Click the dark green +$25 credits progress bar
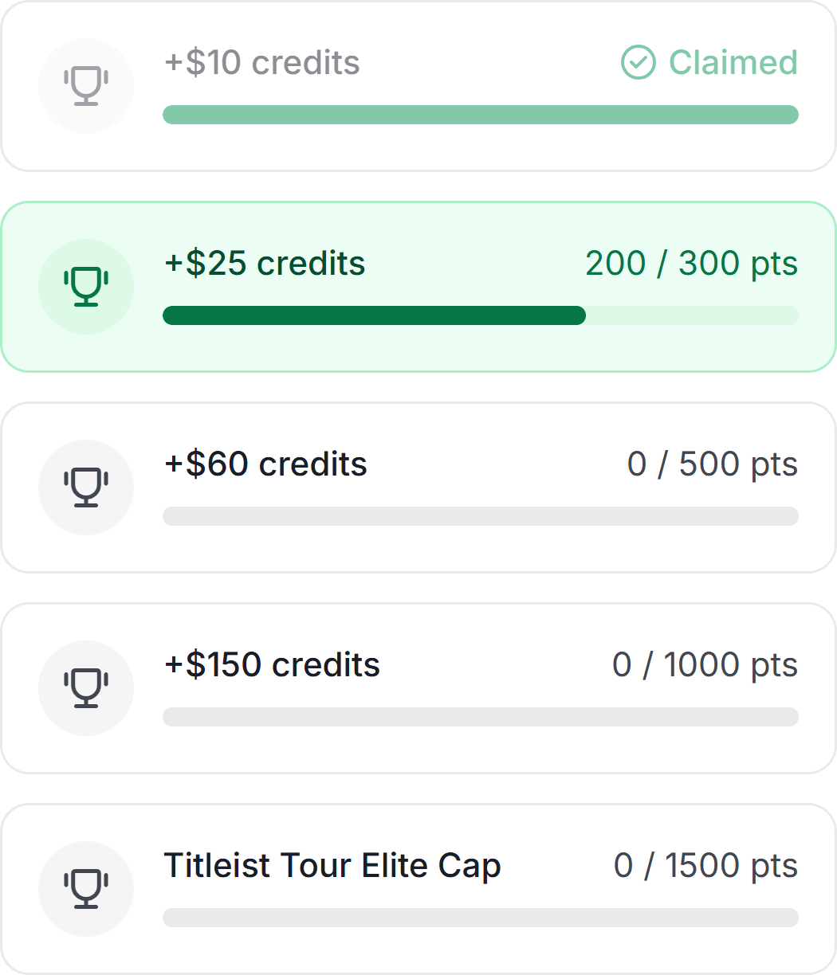The image size is (837, 975). click(374, 315)
